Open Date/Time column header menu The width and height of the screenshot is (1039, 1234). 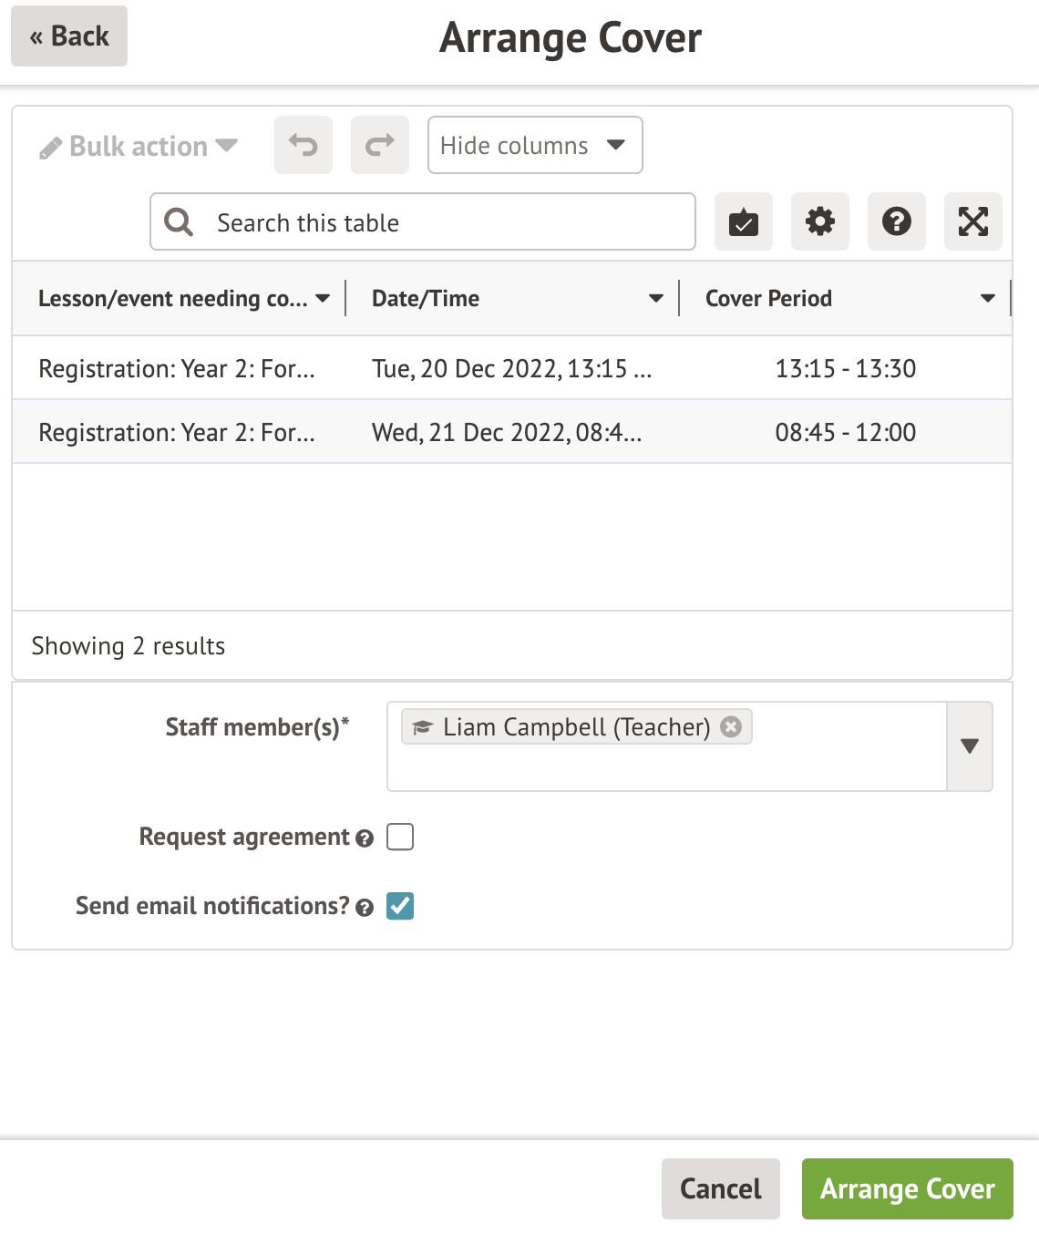[x=655, y=299]
